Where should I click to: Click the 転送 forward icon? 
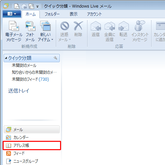(x=123, y=26)
